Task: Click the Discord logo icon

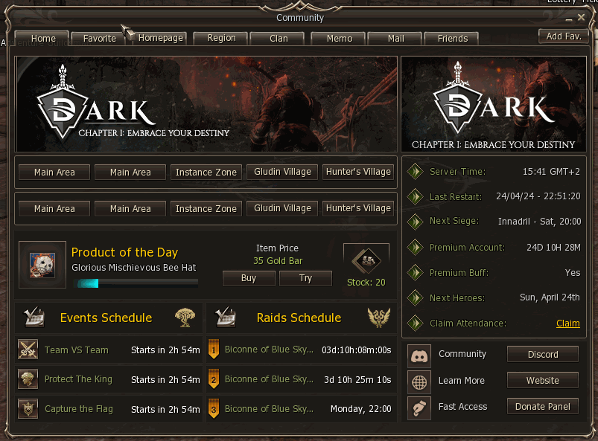Action: coord(419,356)
